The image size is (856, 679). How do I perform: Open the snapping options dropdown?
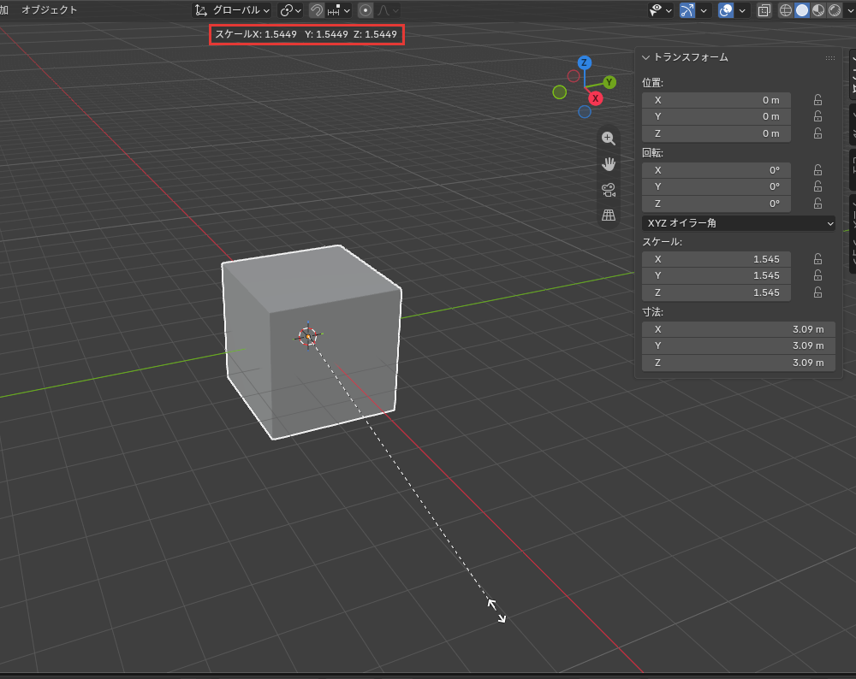click(339, 10)
